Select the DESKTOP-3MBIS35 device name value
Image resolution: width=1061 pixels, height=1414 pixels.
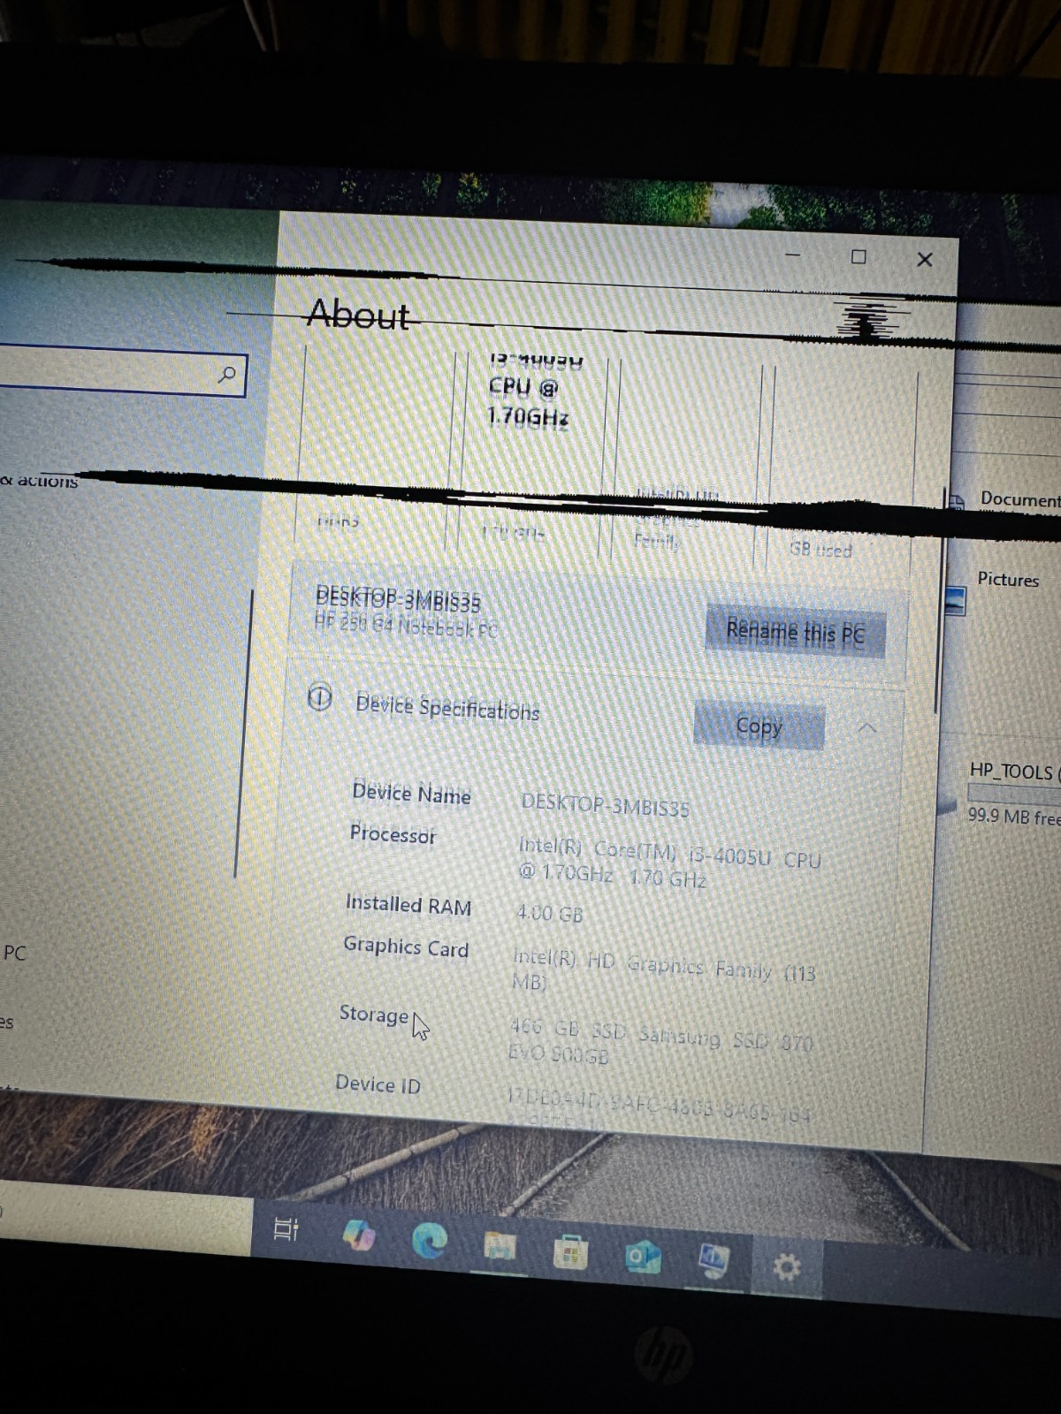(x=606, y=806)
